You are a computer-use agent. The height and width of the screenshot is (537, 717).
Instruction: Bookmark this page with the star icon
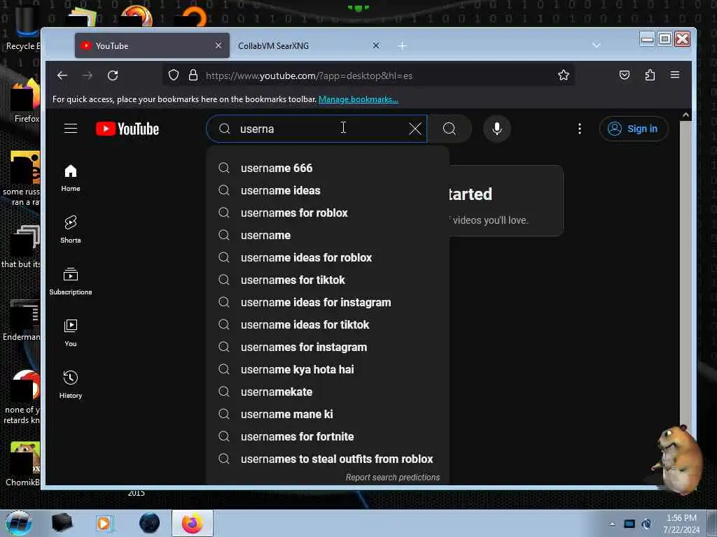click(x=564, y=75)
